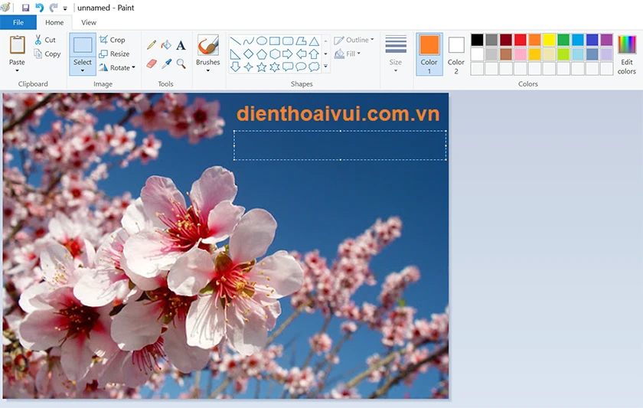Activate the Color 1 selector

[429, 54]
